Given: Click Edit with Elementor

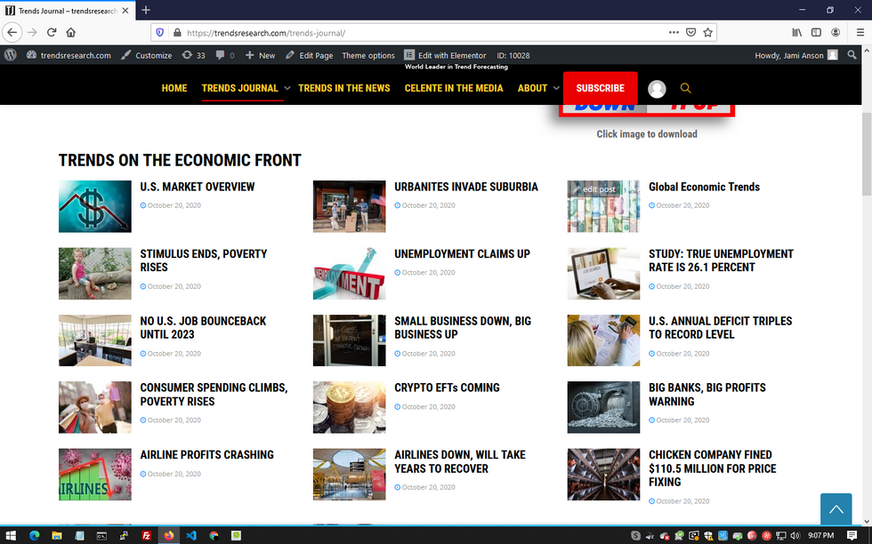Looking at the screenshot, I should 445,55.
